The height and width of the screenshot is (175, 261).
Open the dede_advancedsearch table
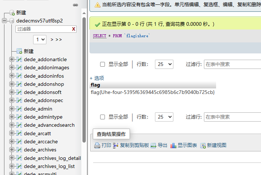(x=49, y=125)
